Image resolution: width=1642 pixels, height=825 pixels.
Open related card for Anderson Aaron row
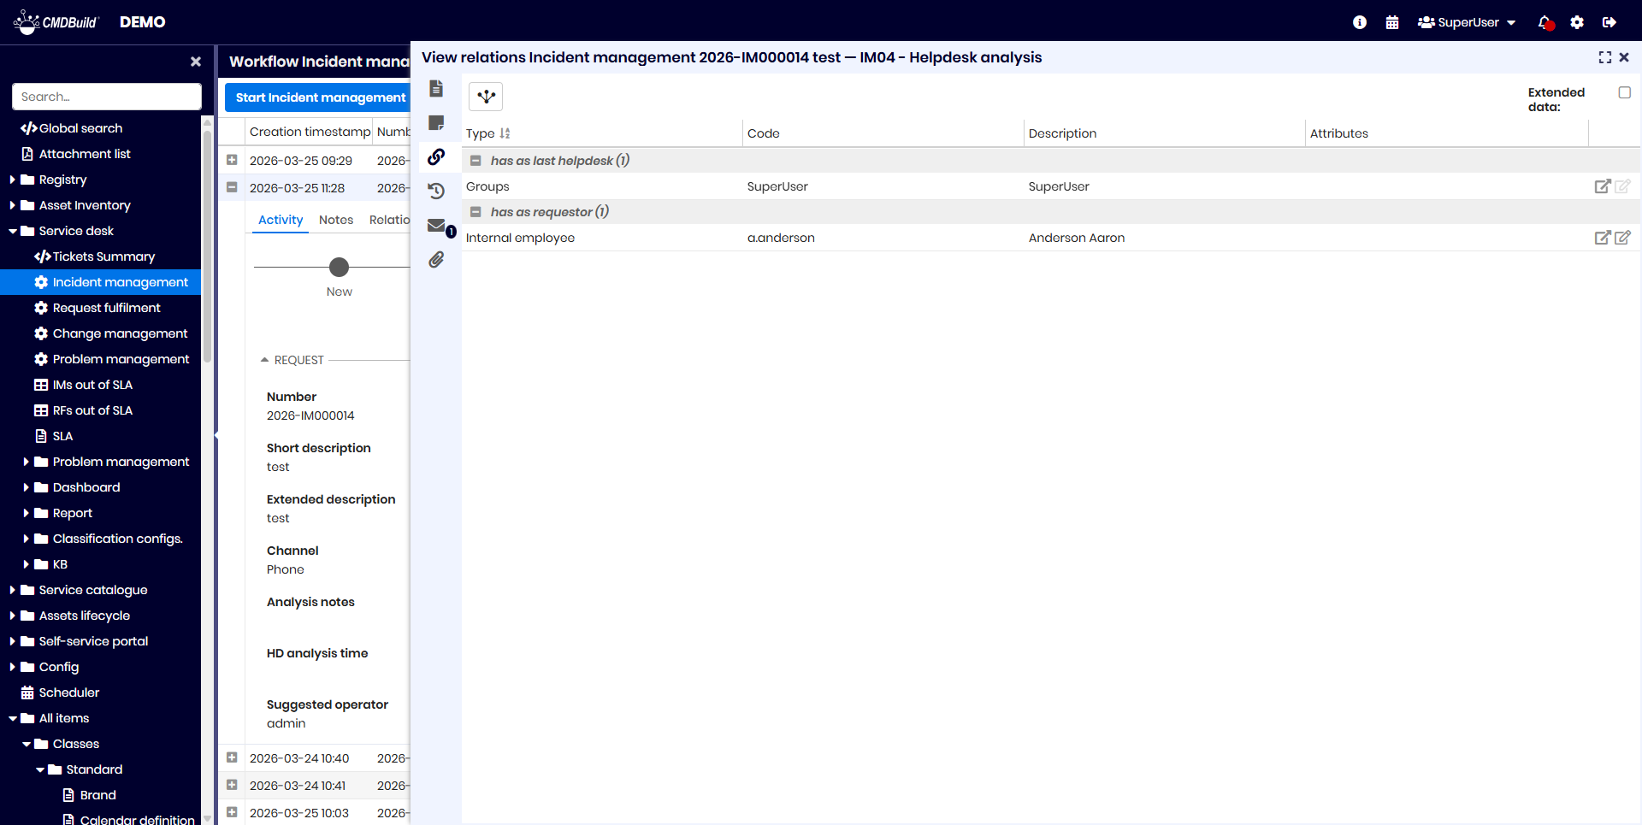1602,238
